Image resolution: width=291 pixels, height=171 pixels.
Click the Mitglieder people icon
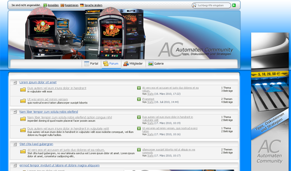(126, 64)
